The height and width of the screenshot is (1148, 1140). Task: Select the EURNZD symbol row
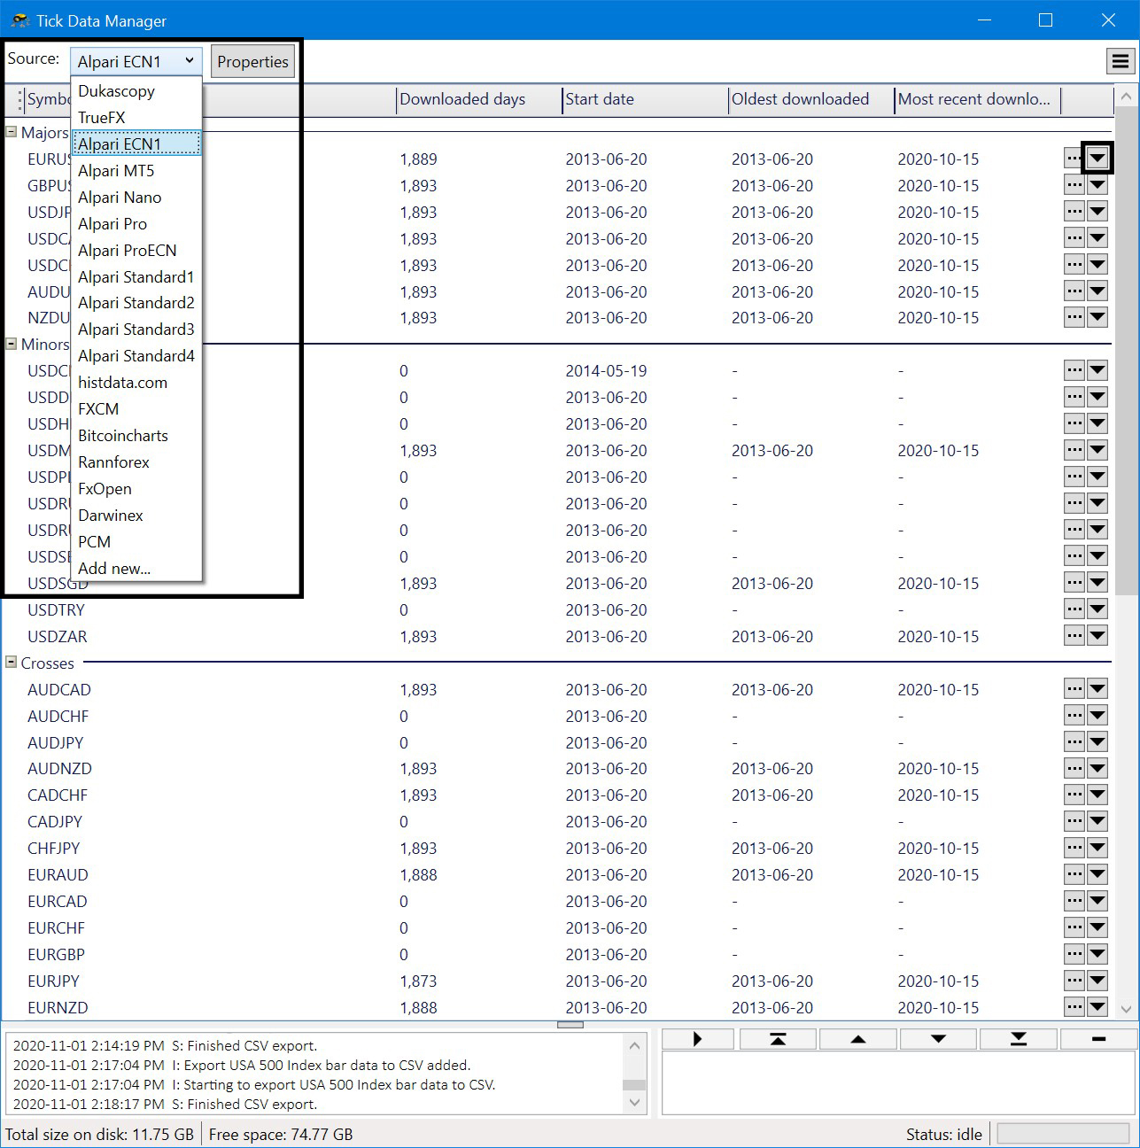558,1007
